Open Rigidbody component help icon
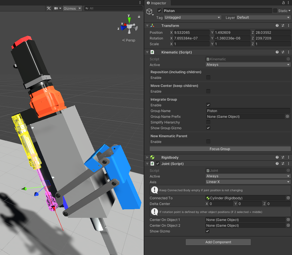The width and height of the screenshot is (292, 255). (277, 157)
